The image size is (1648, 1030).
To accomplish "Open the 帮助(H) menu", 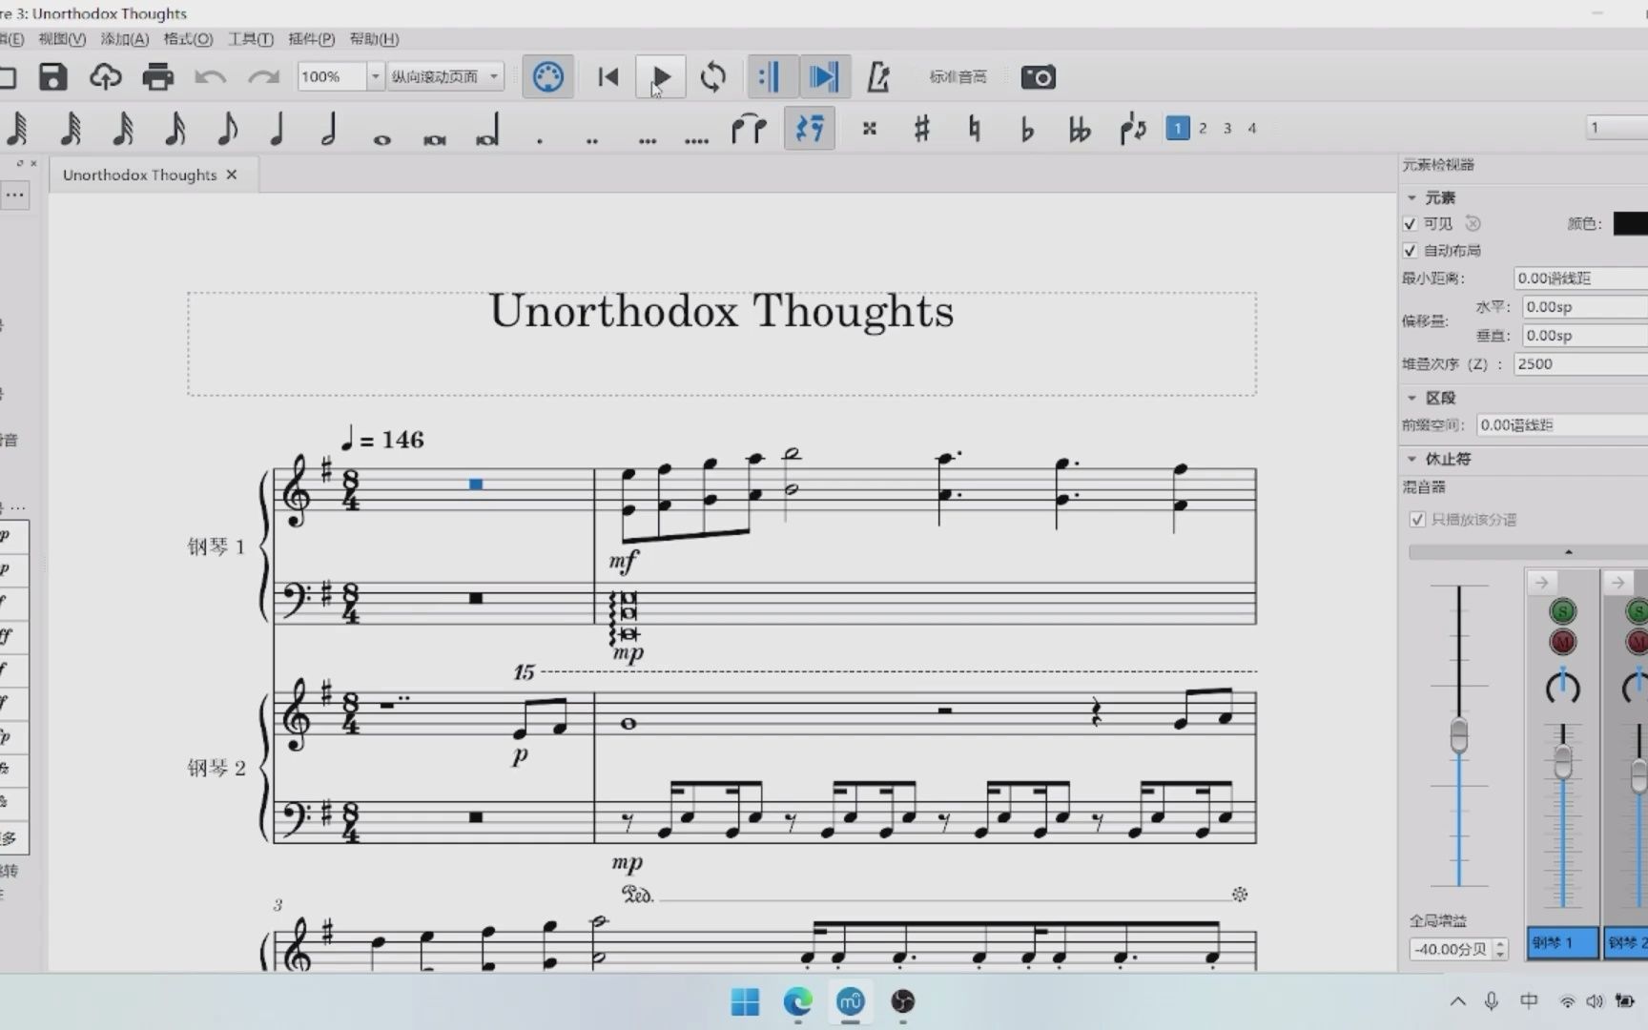I will coord(374,39).
